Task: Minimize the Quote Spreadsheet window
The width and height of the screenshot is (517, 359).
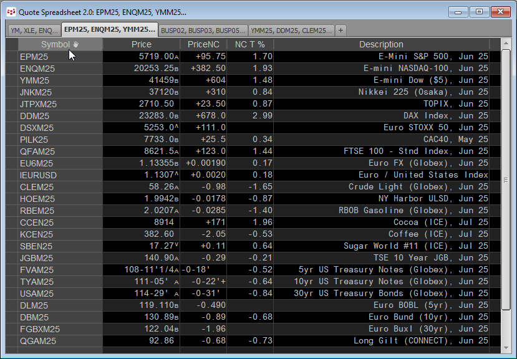Action: [458, 12]
